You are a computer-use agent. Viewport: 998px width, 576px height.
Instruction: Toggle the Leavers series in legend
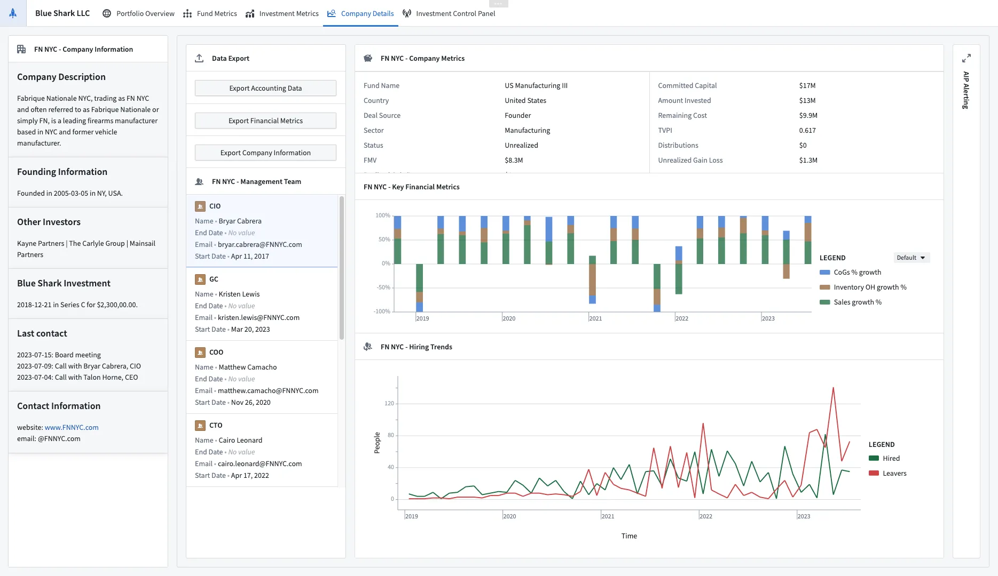[894, 473]
